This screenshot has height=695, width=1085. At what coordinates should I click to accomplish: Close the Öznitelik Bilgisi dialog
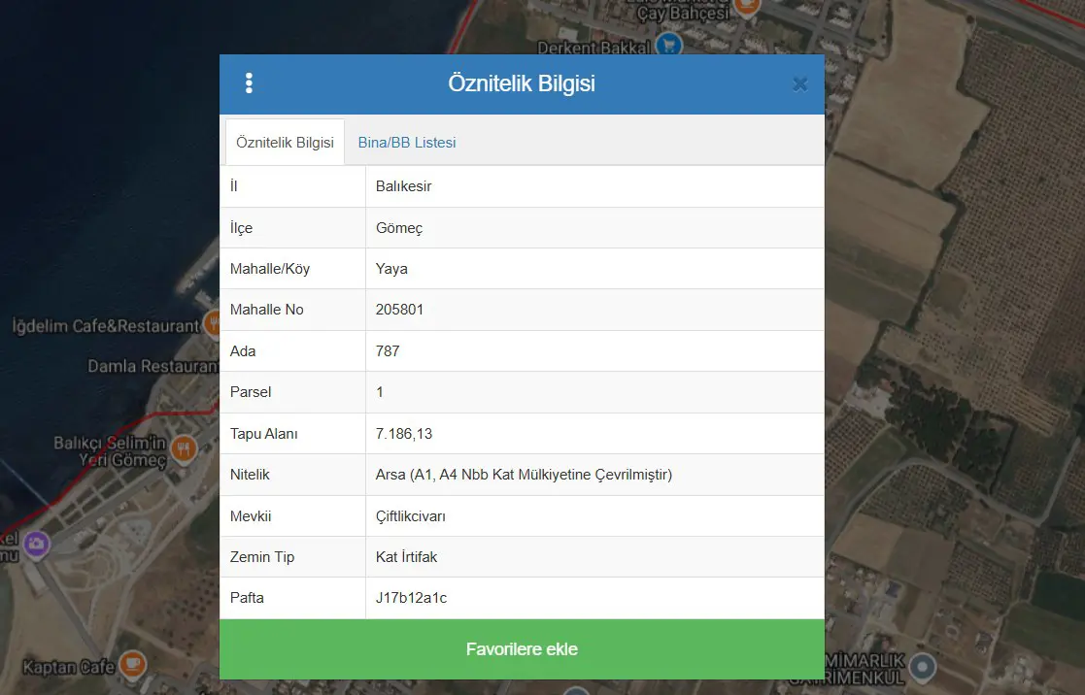click(x=800, y=84)
